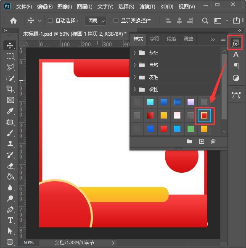This screenshot has height=248, width=246.
Task: Click the Styles panel vertical scrollbar
Action: 224,87
